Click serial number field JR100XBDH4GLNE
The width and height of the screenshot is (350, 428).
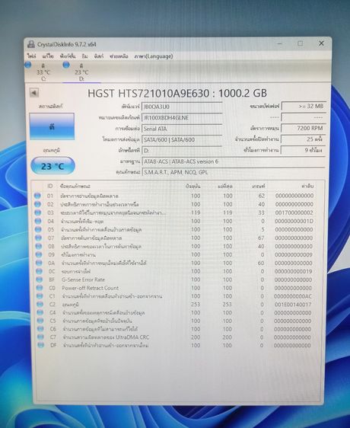pos(182,117)
